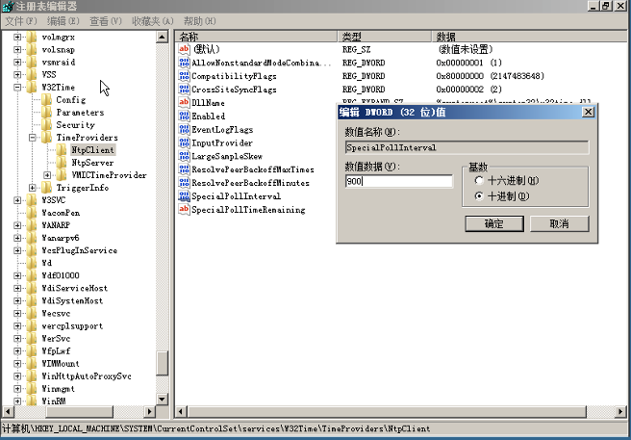The width and height of the screenshot is (631, 440).
Task: Click the DllName string value icon
Action: click(183, 103)
